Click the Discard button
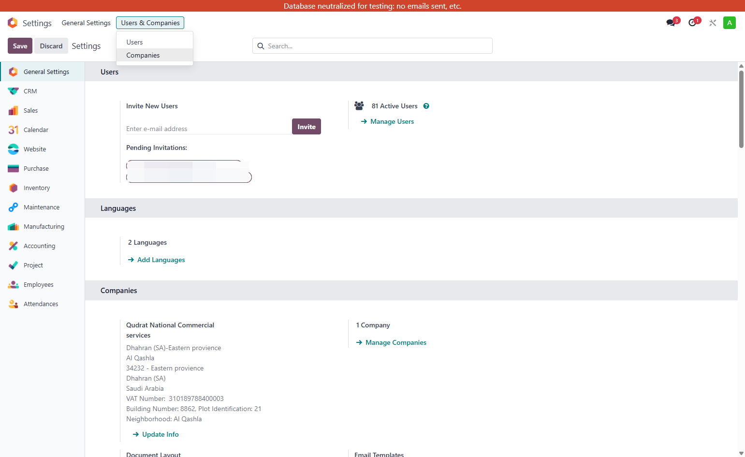This screenshot has height=457, width=745. pos(51,46)
